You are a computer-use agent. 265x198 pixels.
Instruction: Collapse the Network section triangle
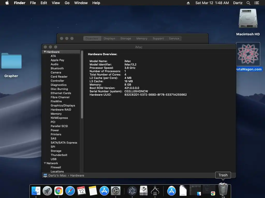[x=45, y=163]
